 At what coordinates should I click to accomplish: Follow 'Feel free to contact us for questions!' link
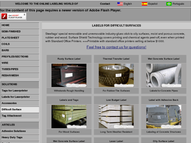tap(116, 47)
